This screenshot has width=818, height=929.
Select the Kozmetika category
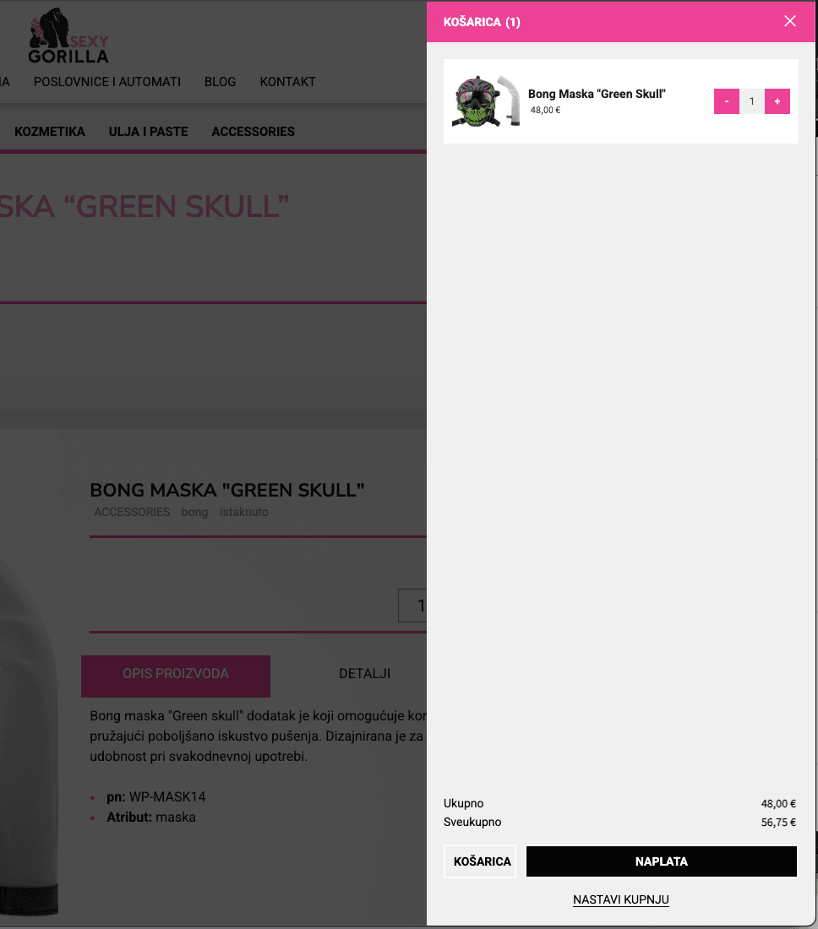[50, 132]
